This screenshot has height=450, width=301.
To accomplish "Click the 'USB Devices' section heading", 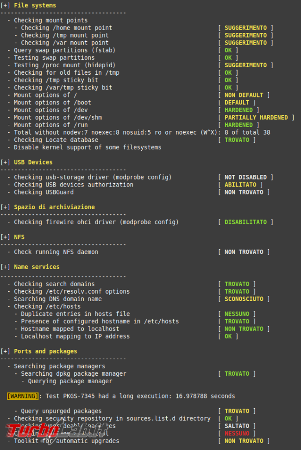I will tap(33, 162).
